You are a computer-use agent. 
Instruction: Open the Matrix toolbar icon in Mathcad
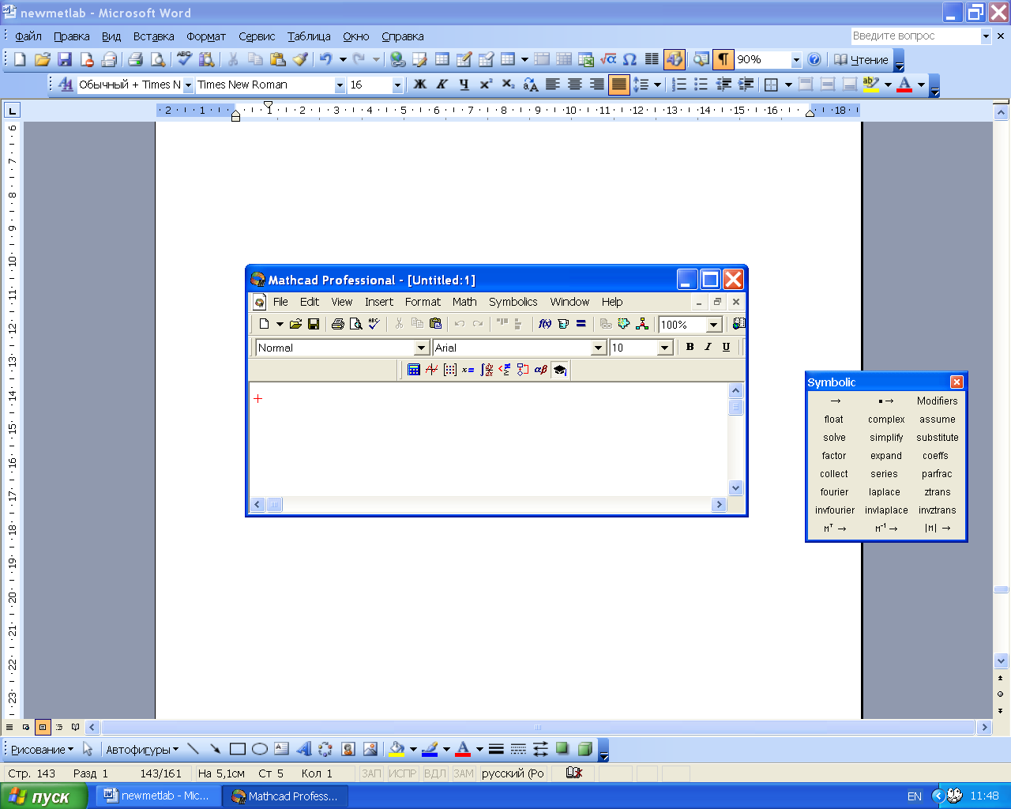449,370
